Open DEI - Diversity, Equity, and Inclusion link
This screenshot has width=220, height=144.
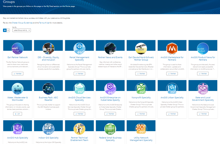(48, 59)
